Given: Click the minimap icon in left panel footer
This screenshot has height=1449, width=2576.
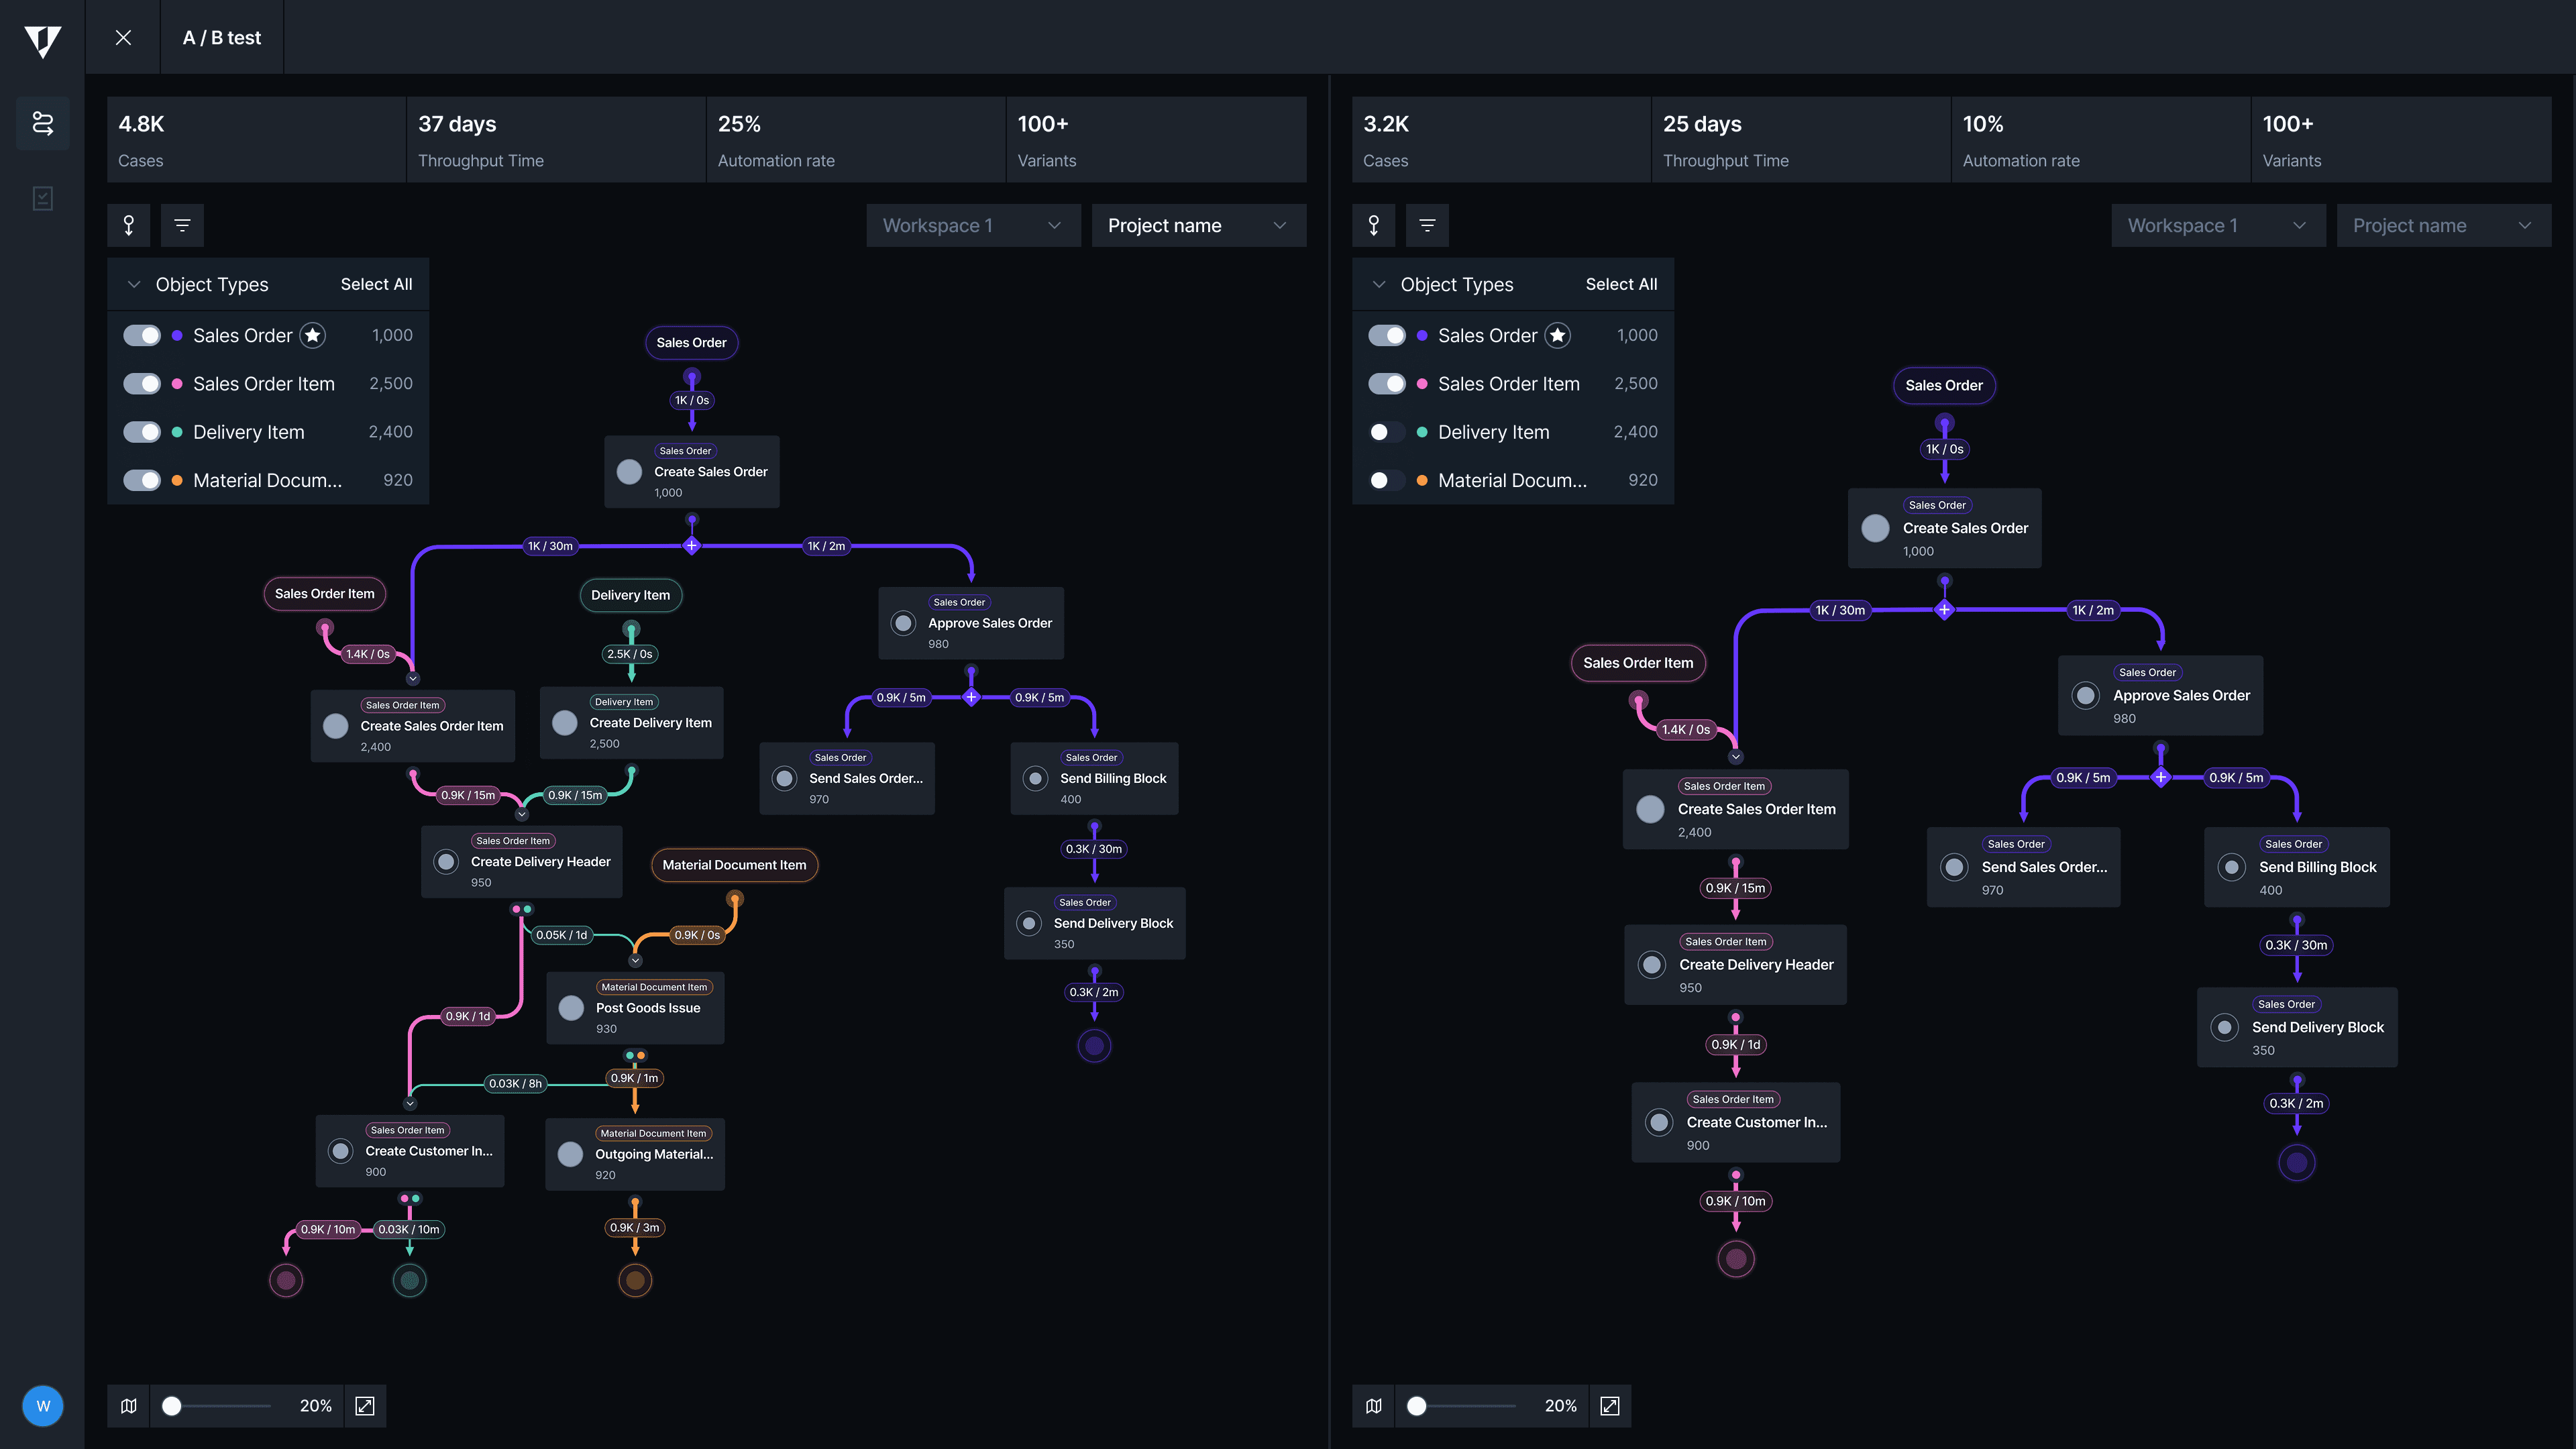Looking at the screenshot, I should (x=129, y=1405).
